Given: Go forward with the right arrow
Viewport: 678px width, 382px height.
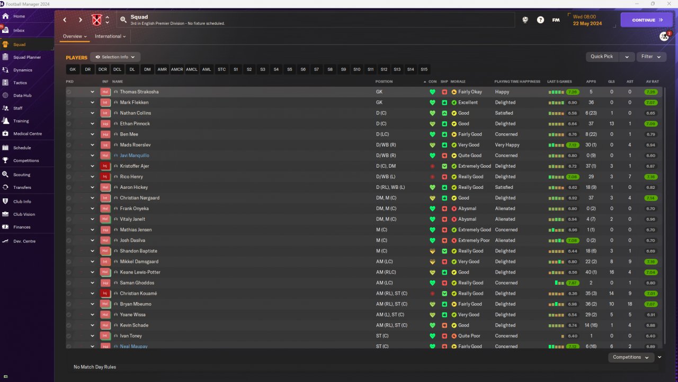Looking at the screenshot, I should (x=81, y=20).
